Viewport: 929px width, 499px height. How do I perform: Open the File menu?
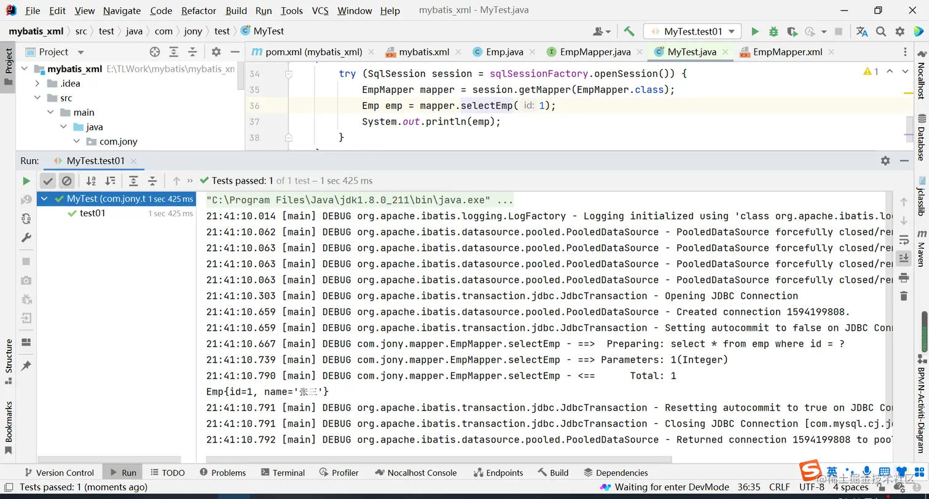pyautogui.click(x=33, y=10)
